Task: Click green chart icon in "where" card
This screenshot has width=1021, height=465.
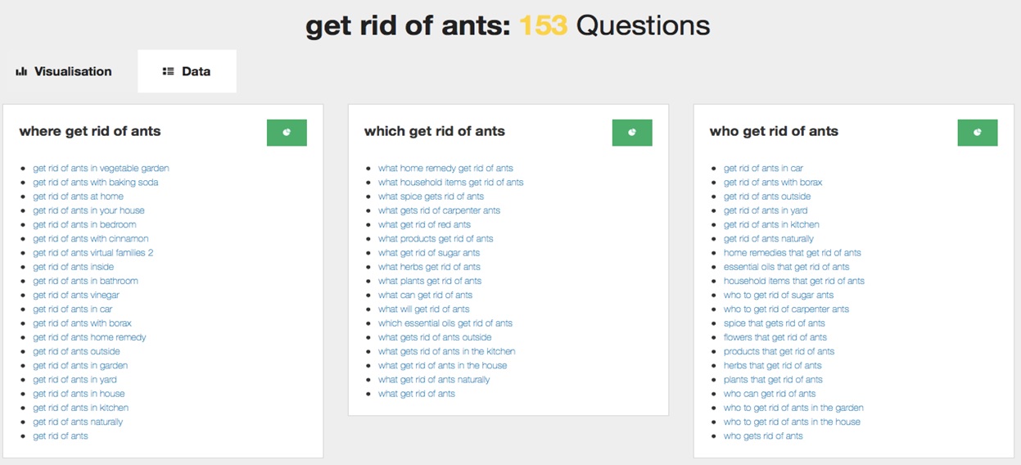Action: (x=287, y=133)
